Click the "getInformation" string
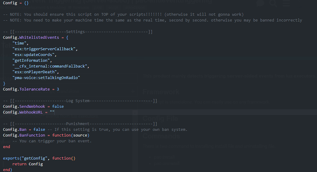 [30, 61]
